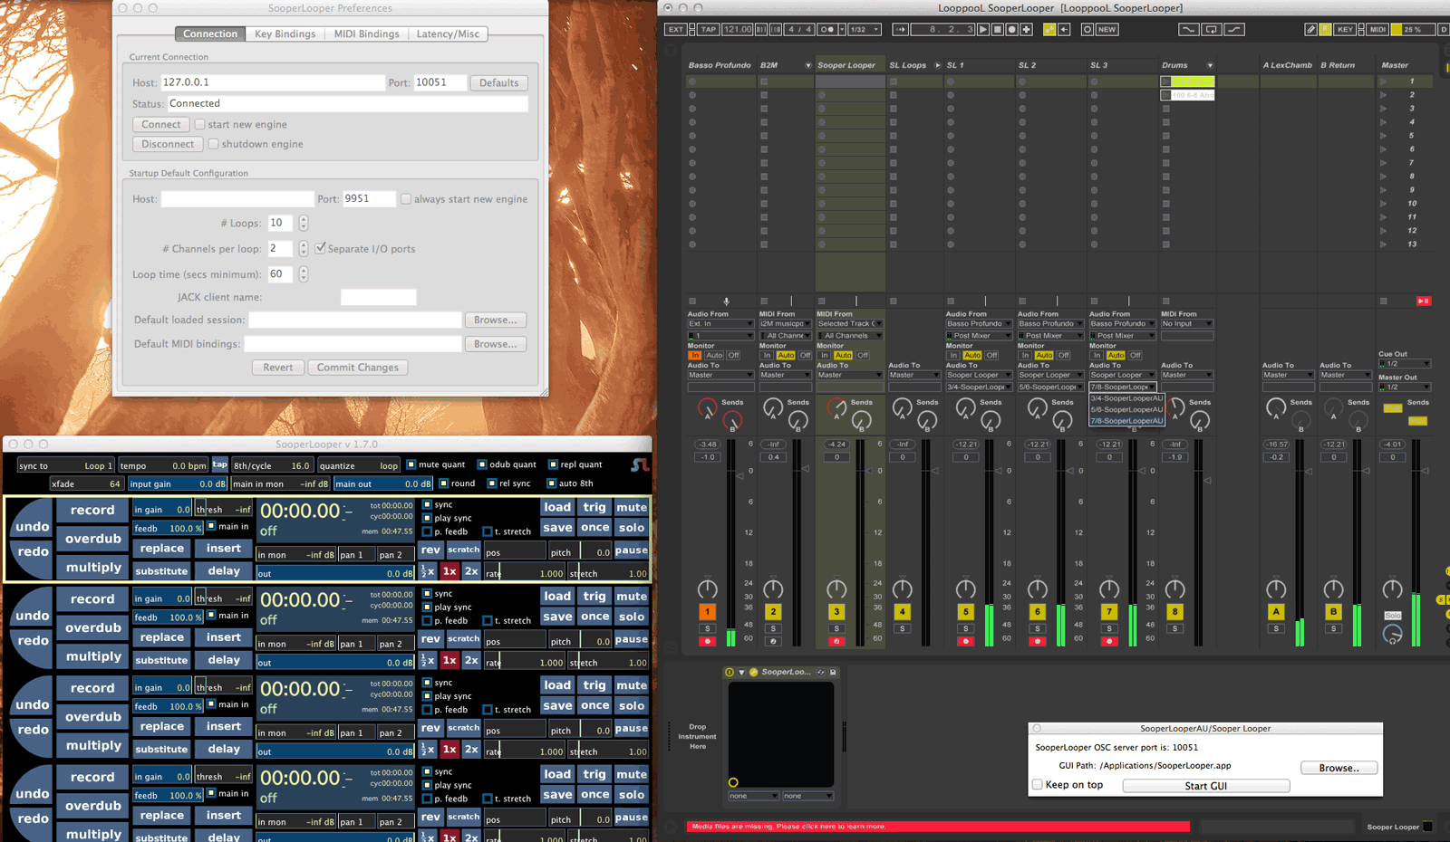
Task: Open the Drums track group dropdown arrow
Action: (1210, 65)
